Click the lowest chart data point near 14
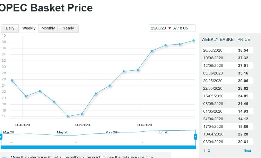This screenshot has height=158, width=261. (68, 116)
